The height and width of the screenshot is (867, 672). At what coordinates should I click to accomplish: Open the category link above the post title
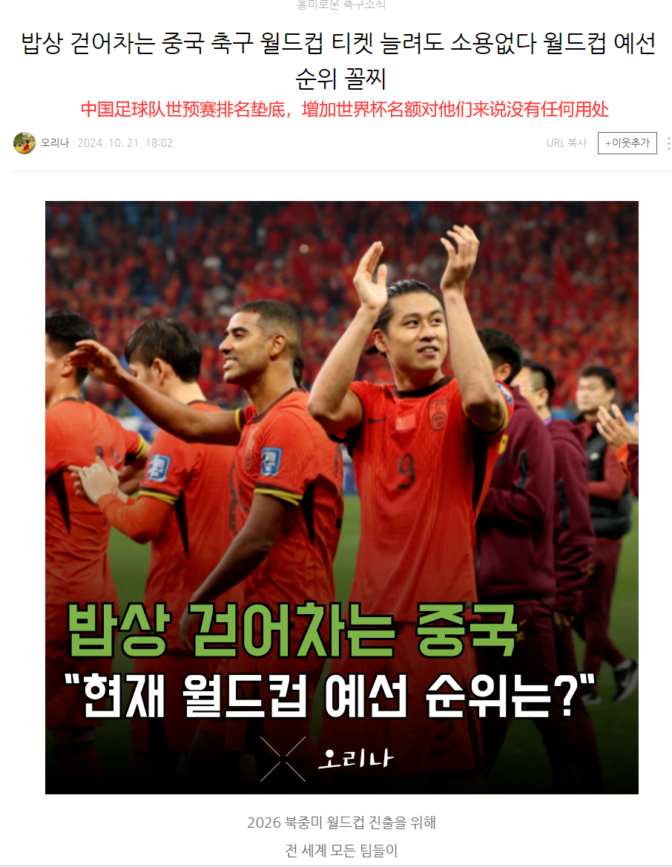coord(341,5)
